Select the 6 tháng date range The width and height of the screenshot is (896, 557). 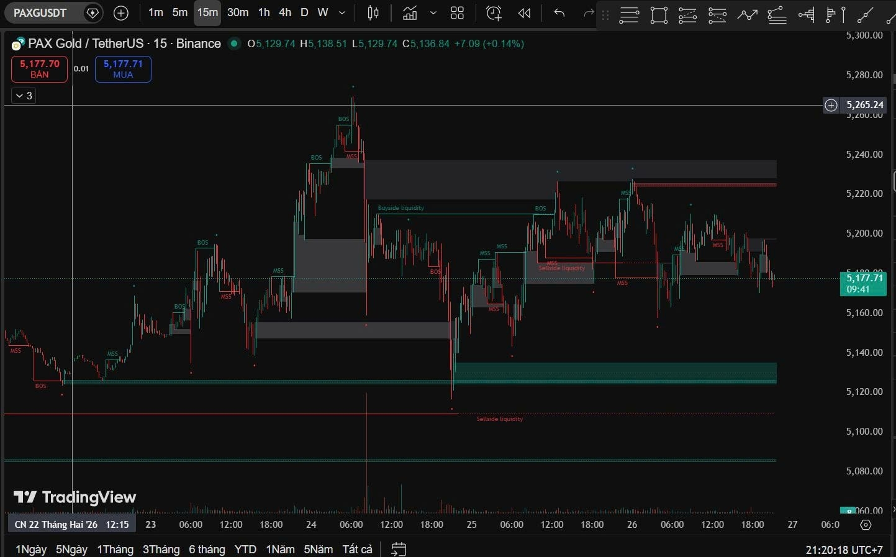point(207,550)
